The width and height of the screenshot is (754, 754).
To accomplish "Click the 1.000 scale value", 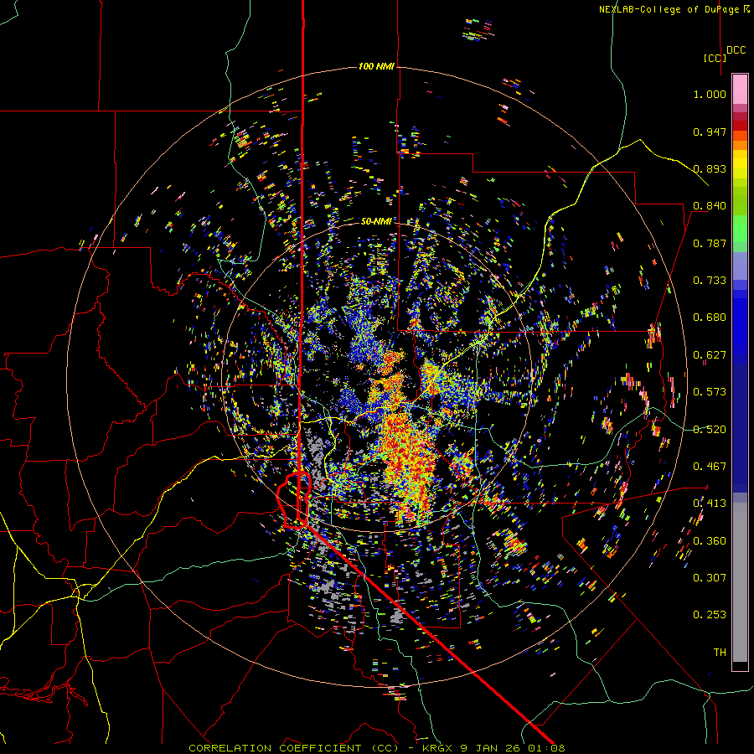I will (710, 94).
